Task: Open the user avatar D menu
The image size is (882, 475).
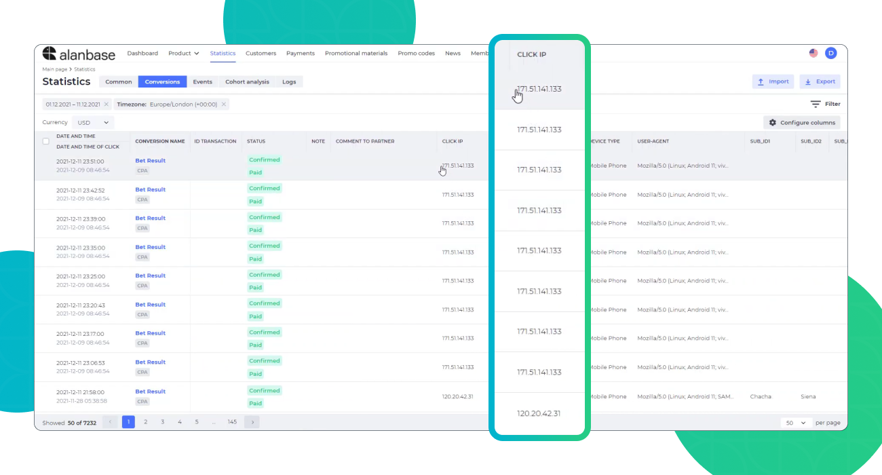Action: [830, 54]
